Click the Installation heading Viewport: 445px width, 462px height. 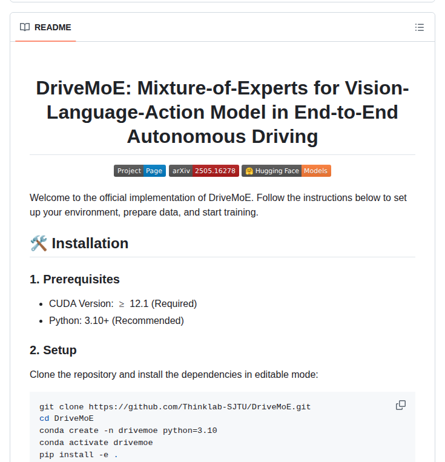click(x=90, y=243)
